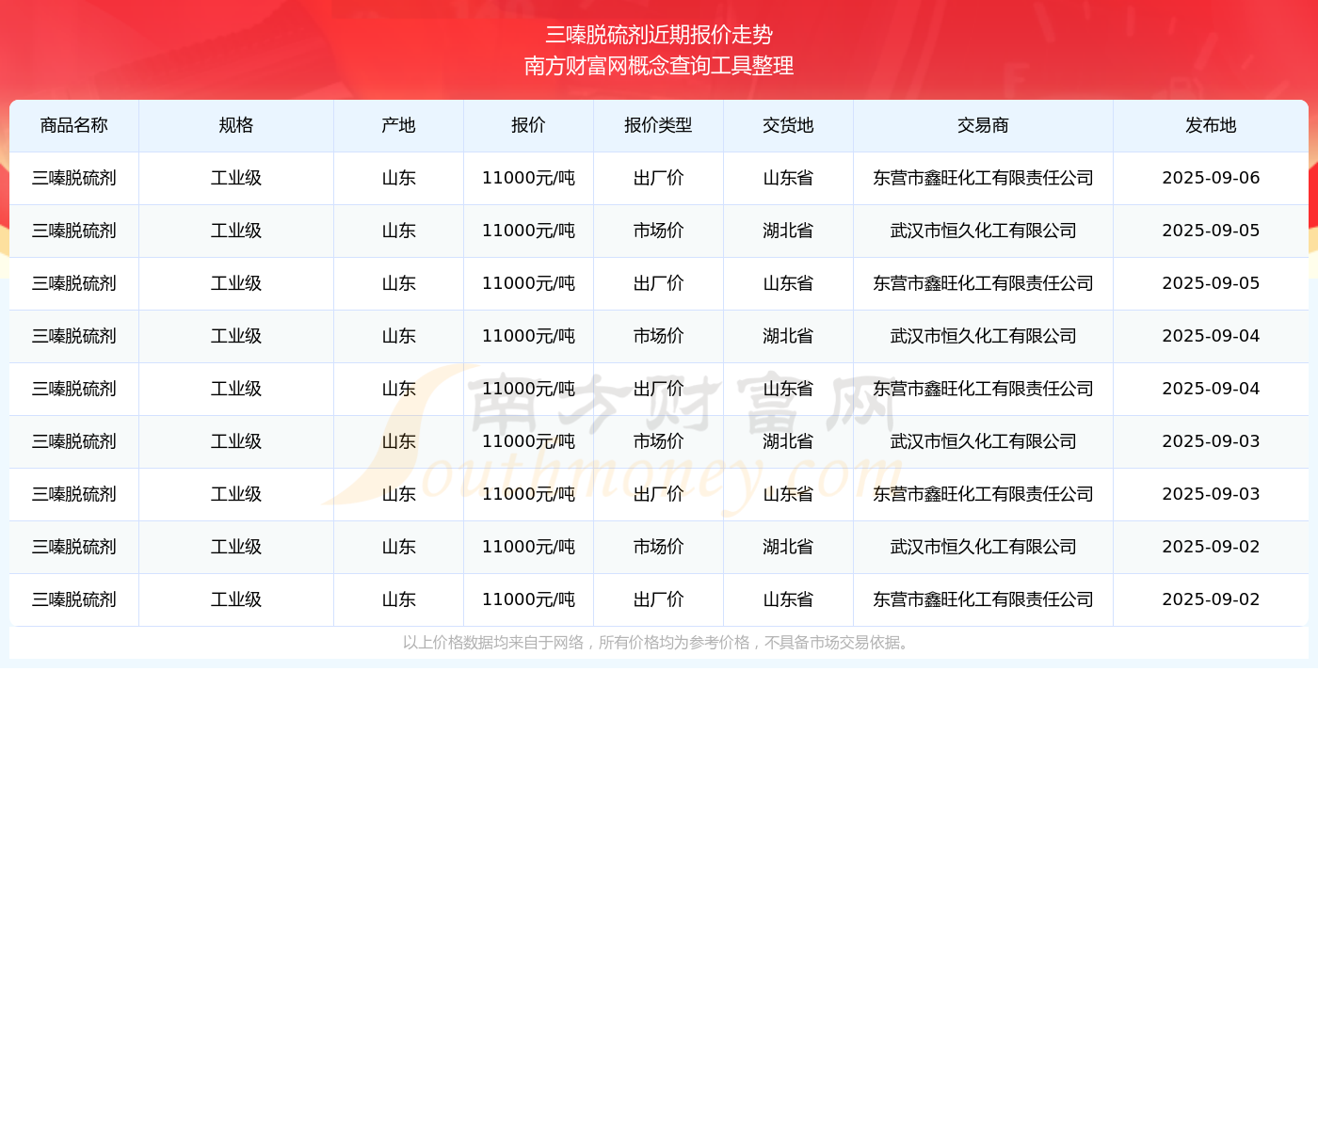Click 市场价 in the 2025-09-04 row
1318x1134 pixels.
[659, 337]
